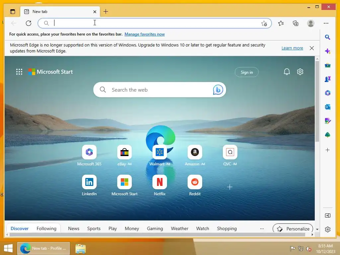Click the Search the web box

tap(160, 90)
